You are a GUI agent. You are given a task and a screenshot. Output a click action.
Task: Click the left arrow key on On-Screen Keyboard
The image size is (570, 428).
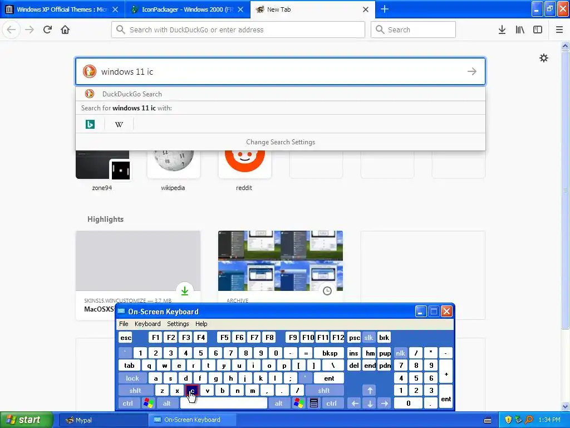(x=355, y=403)
